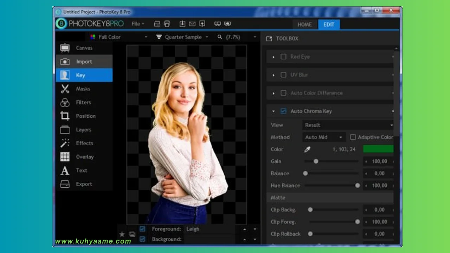Viewport: 450px width, 253px height.
Task: Collapse the Auto Chroma Key section
Action: [x=274, y=111]
